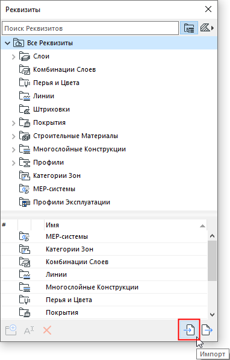Viewport: 230px width, 360px height.
Task: Click Штриховки folder icon in tree
Action: tap(25, 109)
